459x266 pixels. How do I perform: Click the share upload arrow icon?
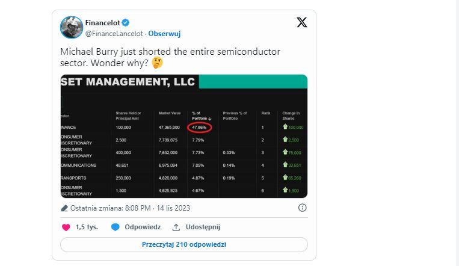tap(176, 227)
